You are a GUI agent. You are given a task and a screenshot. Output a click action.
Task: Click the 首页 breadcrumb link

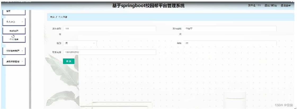52,17
